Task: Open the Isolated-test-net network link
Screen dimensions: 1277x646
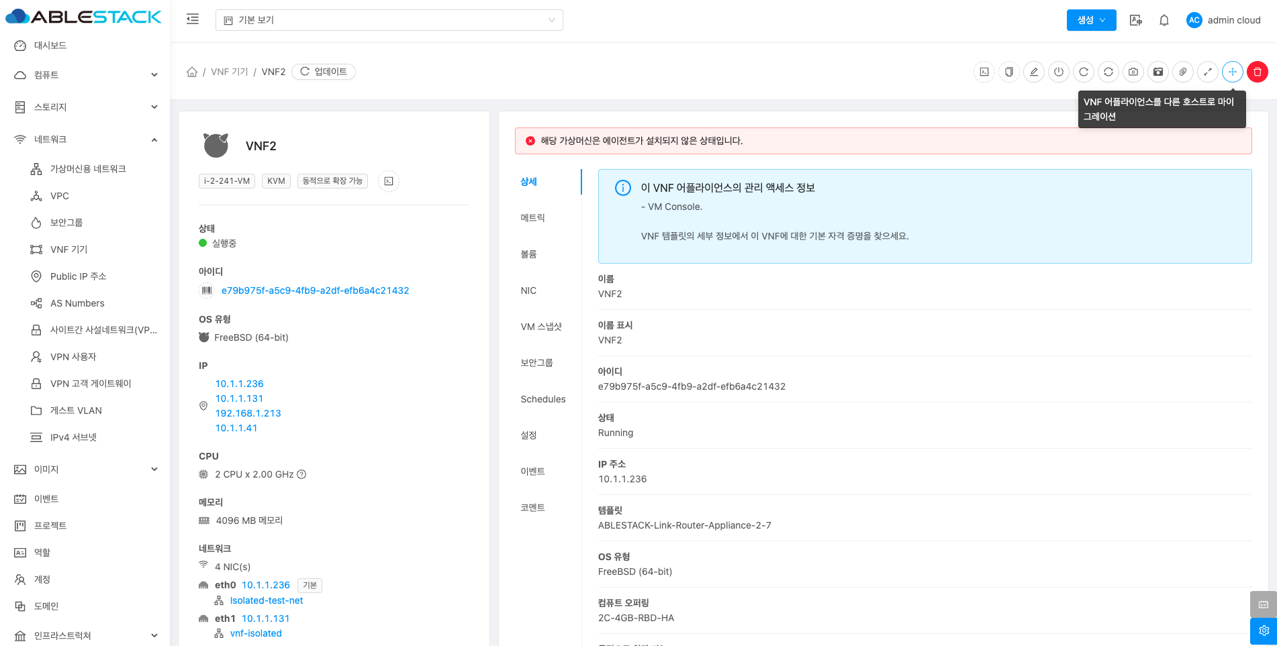Action: (267, 600)
